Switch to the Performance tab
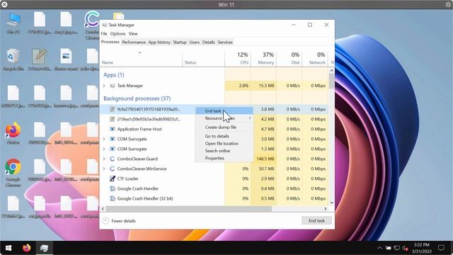The image size is (453, 255). coord(134,42)
